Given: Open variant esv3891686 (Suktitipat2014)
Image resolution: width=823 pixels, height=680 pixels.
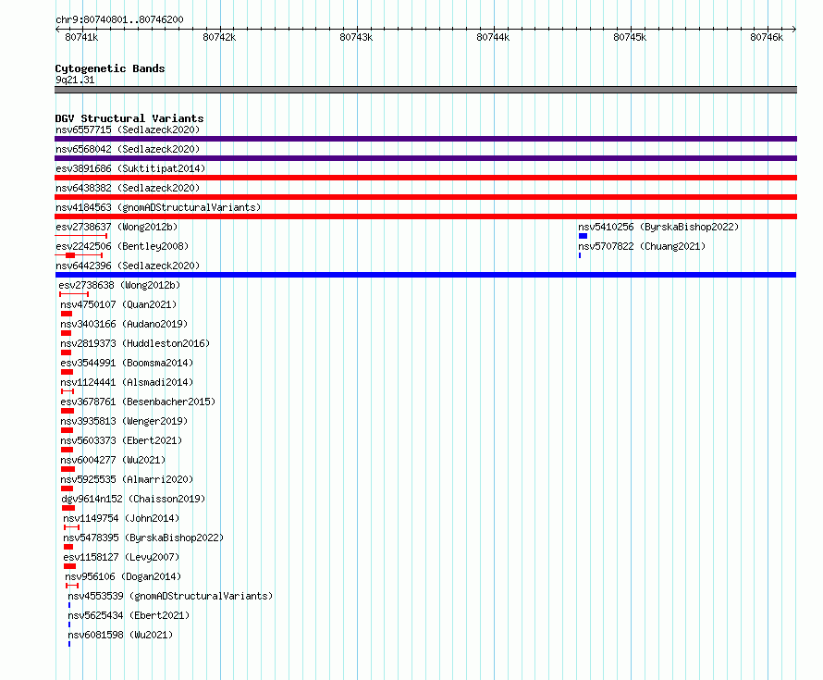Looking at the screenshot, I should [130, 168].
